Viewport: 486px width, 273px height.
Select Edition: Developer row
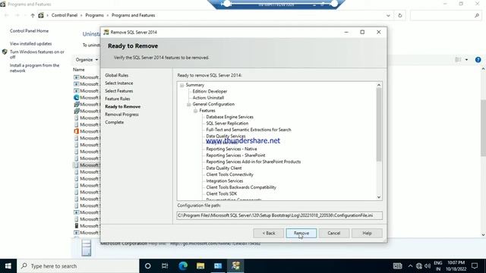click(210, 91)
